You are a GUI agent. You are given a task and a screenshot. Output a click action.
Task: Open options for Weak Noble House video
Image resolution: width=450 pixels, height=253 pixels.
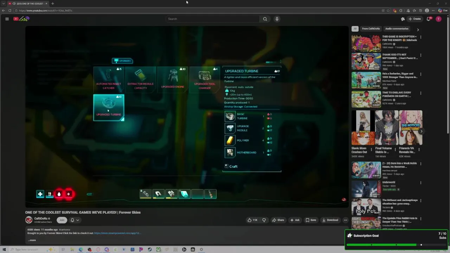420,164
